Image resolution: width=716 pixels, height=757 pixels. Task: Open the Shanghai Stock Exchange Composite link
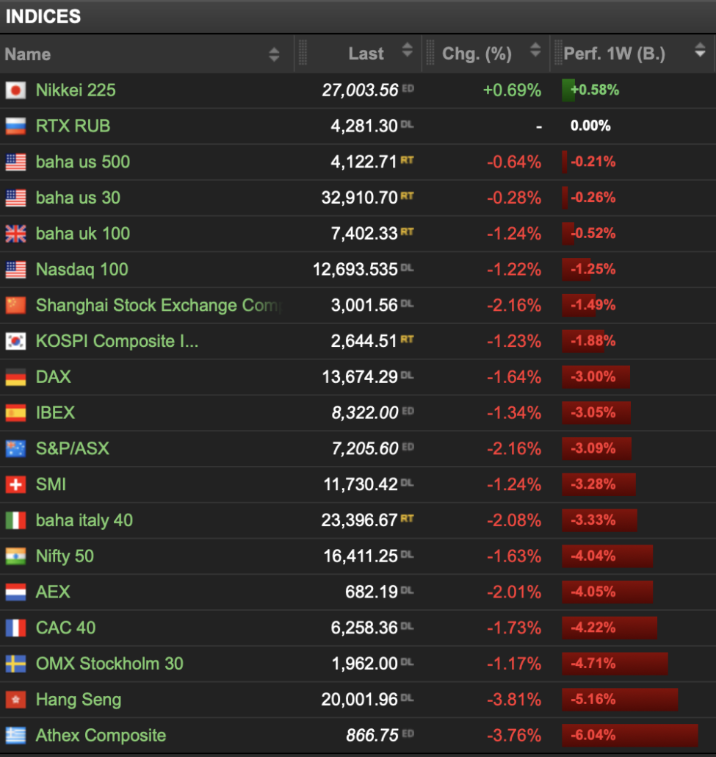pyautogui.click(x=159, y=306)
